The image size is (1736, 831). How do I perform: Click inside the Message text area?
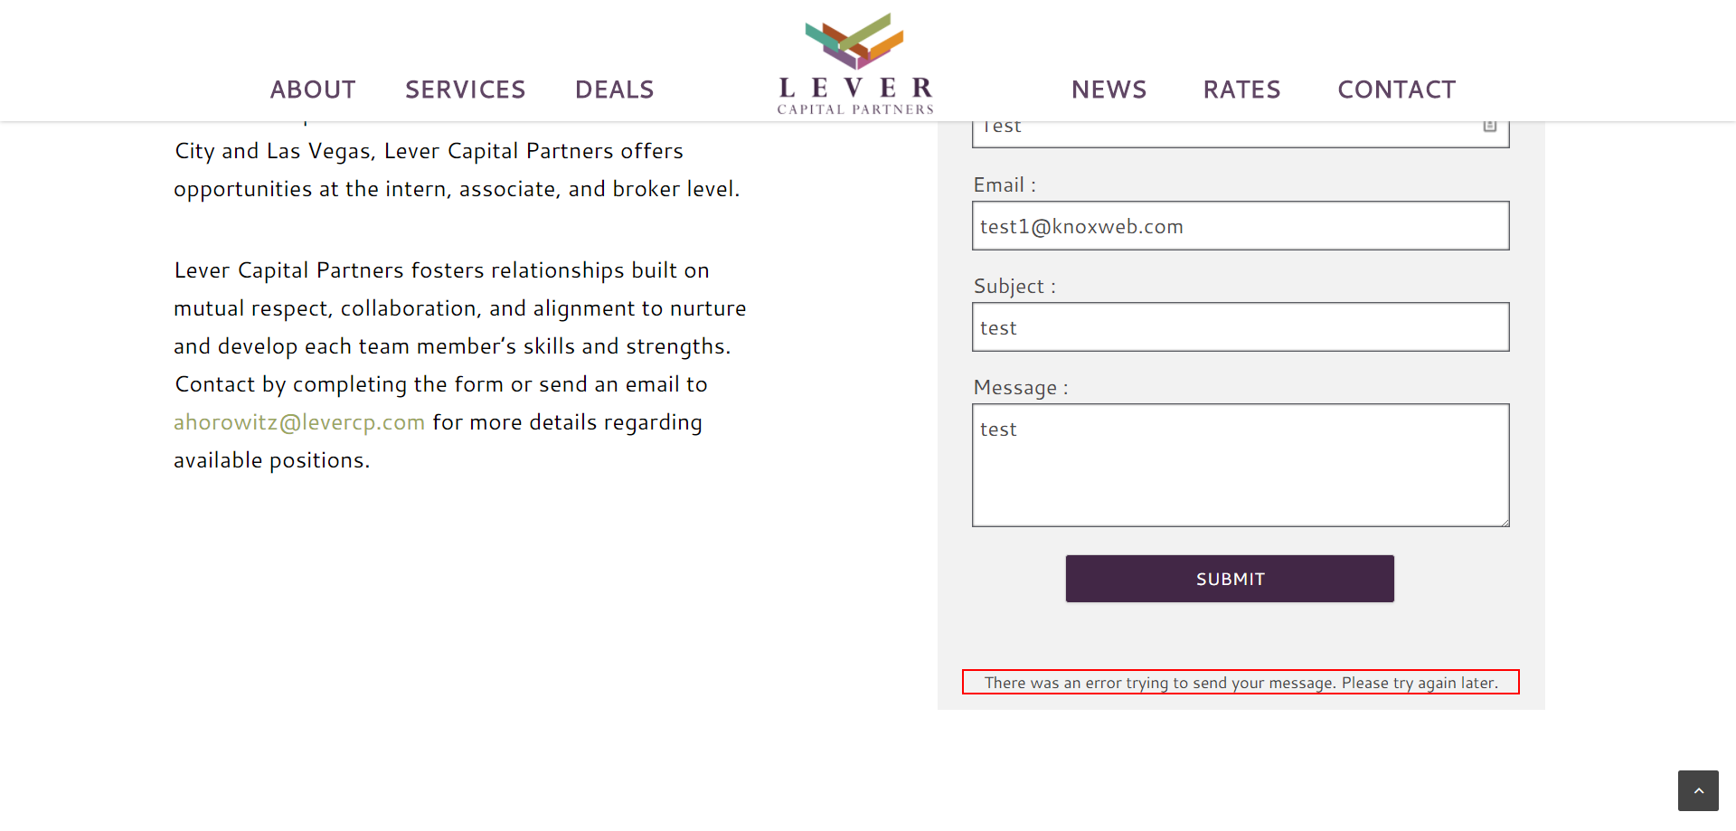(1240, 465)
